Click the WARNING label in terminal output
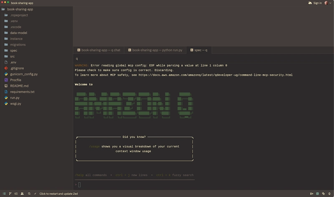The image size is (334, 197). click(81, 66)
